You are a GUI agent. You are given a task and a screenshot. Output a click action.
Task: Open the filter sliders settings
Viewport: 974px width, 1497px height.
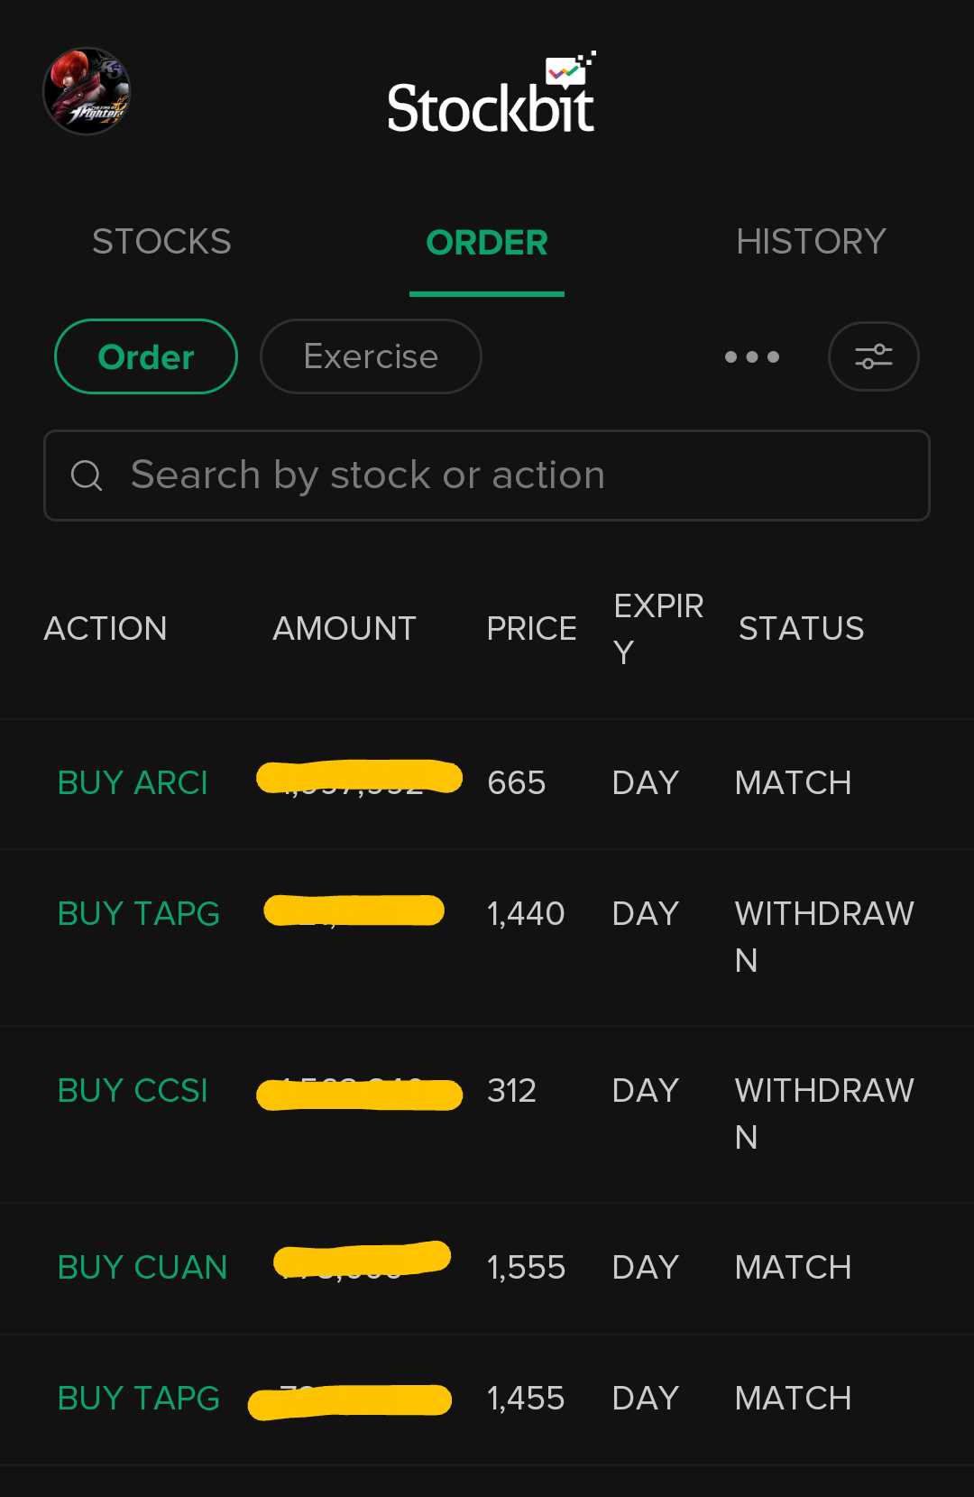(x=873, y=356)
